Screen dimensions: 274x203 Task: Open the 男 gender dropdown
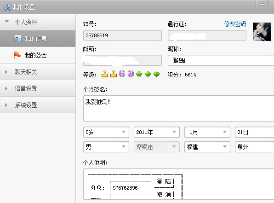pos(106,147)
